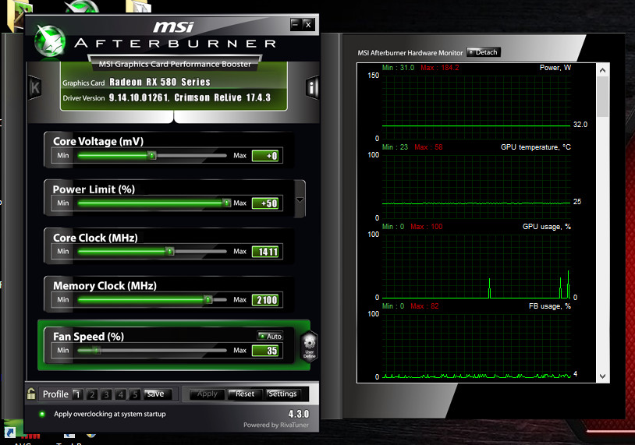
Task: Click the hardware monitor vertical scrollbar
Action: 602,94
